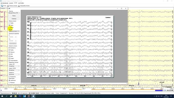Click the preview horizontal scrollbar thumb
Image resolution: width=174 pixels, height=98 pixels.
click(x=46, y=83)
